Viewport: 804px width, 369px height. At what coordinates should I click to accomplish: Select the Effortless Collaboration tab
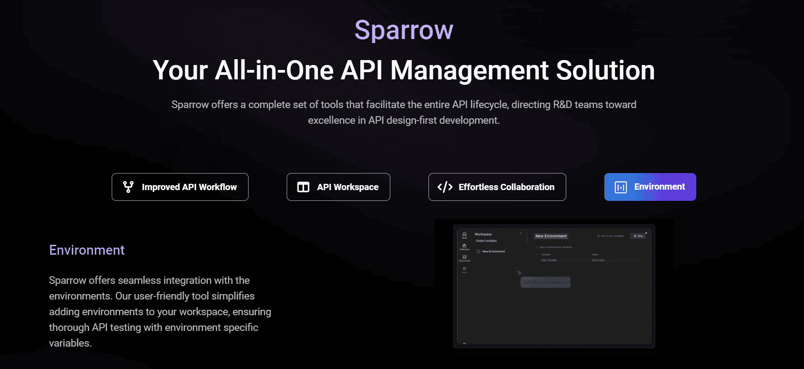point(497,187)
